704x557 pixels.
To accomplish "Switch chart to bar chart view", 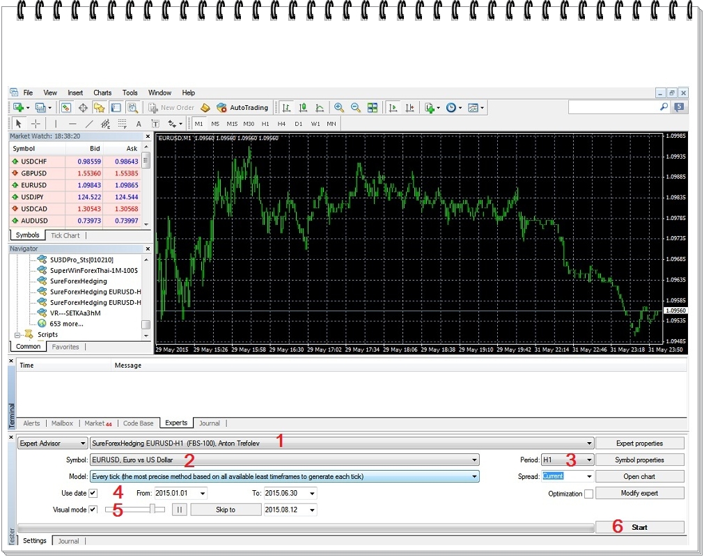I will (x=286, y=108).
